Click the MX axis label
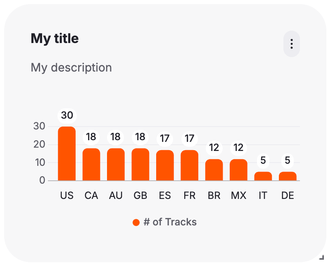333x268 pixels. click(x=238, y=196)
